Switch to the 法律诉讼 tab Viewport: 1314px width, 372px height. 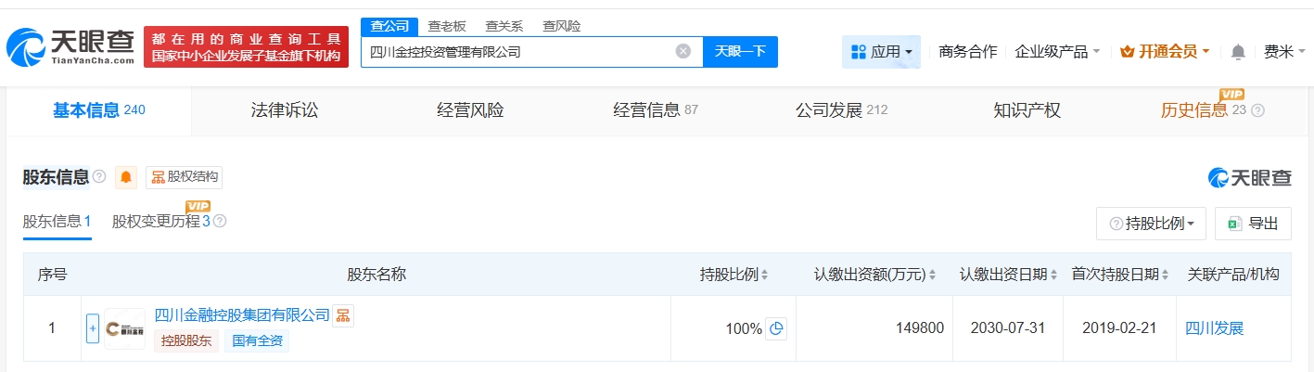[x=285, y=110]
